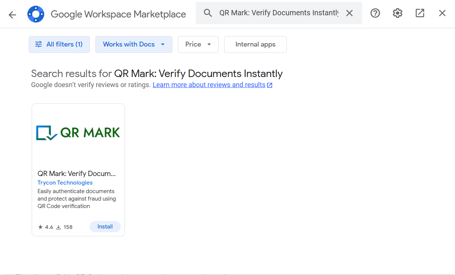Clear the search query with X icon
Viewport: 455px width, 275px height.
349,13
